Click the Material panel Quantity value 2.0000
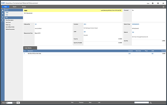This screenshot has width=167, height=105. (163, 41)
